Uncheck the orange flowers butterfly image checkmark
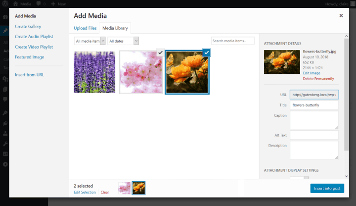This screenshot has width=356, height=206. 206,53
